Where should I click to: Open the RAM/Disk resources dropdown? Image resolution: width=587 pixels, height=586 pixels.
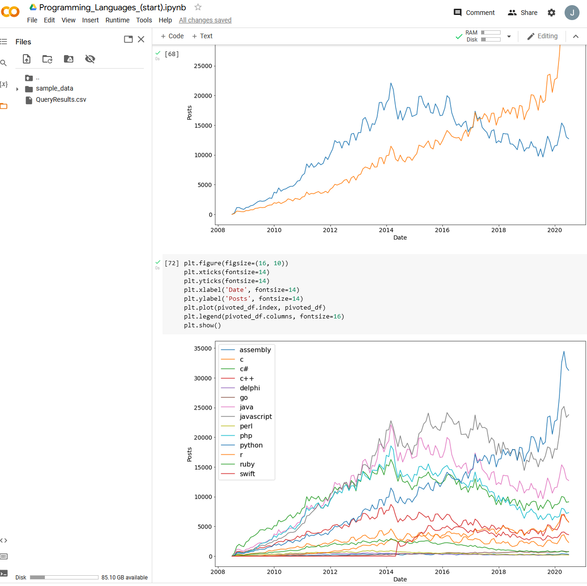(x=509, y=36)
